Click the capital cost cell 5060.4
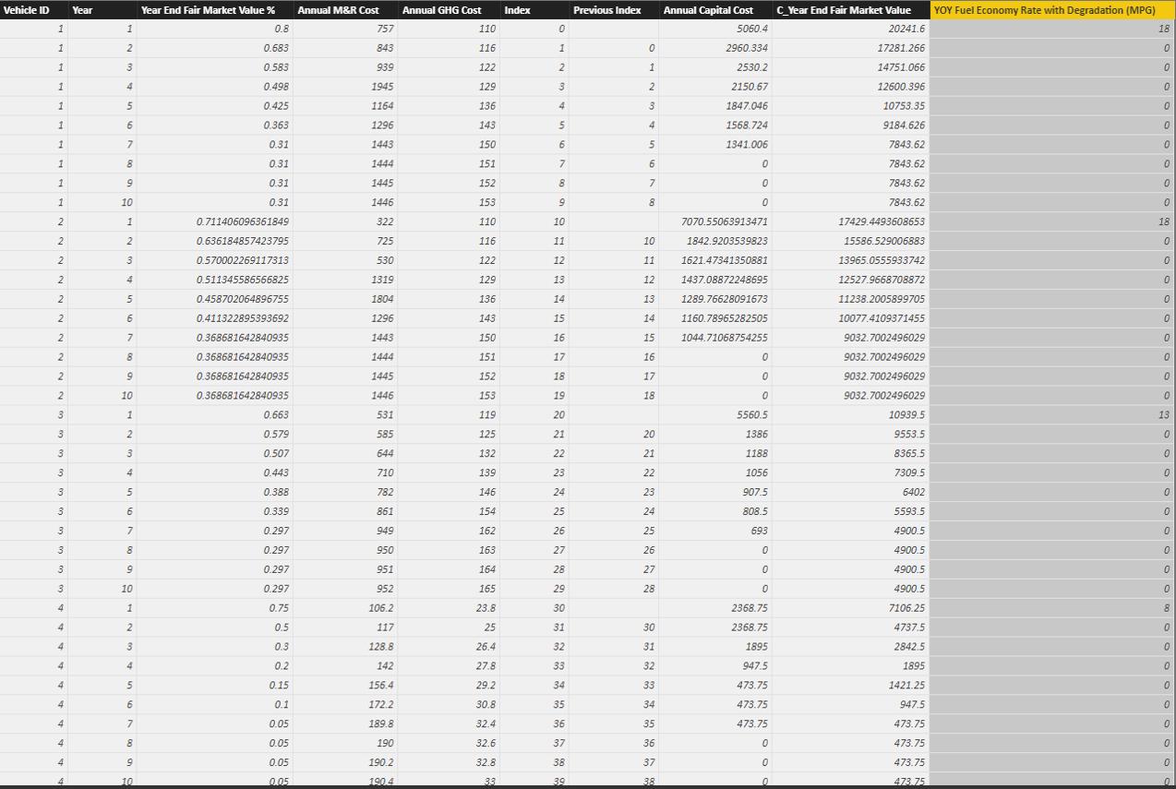The width and height of the screenshot is (1176, 789). pyautogui.click(x=715, y=29)
